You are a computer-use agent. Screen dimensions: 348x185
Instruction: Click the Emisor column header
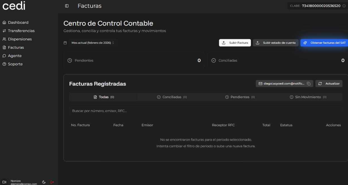tap(147, 125)
